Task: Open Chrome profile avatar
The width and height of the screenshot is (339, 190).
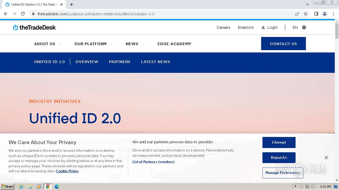Action: [325, 14]
